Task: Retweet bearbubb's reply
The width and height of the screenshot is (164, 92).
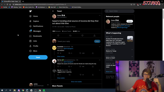Action: (69, 53)
